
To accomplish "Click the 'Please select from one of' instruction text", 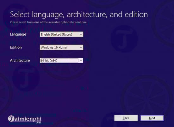I will (49, 22).
